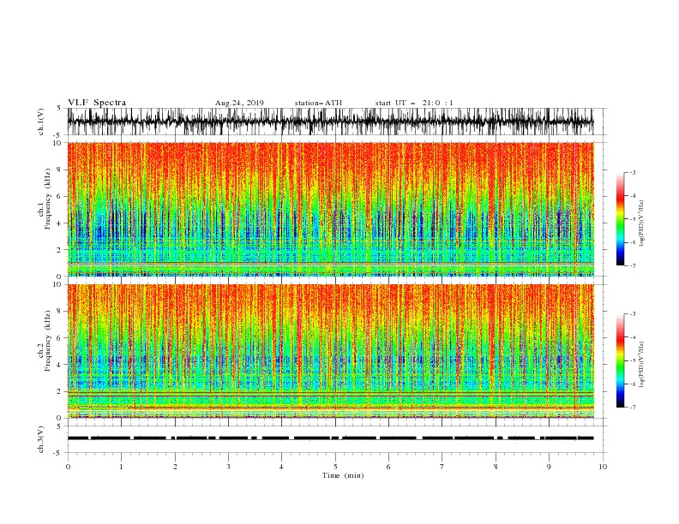Click the ch.2 spectrogram "8" kHz tick label
This screenshot has height=524, width=679.
[59, 312]
